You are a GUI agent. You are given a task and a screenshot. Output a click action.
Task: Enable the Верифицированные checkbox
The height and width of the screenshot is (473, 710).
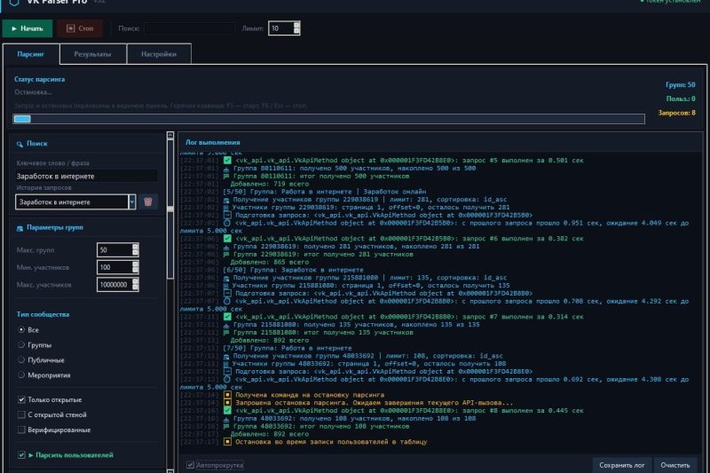21,430
